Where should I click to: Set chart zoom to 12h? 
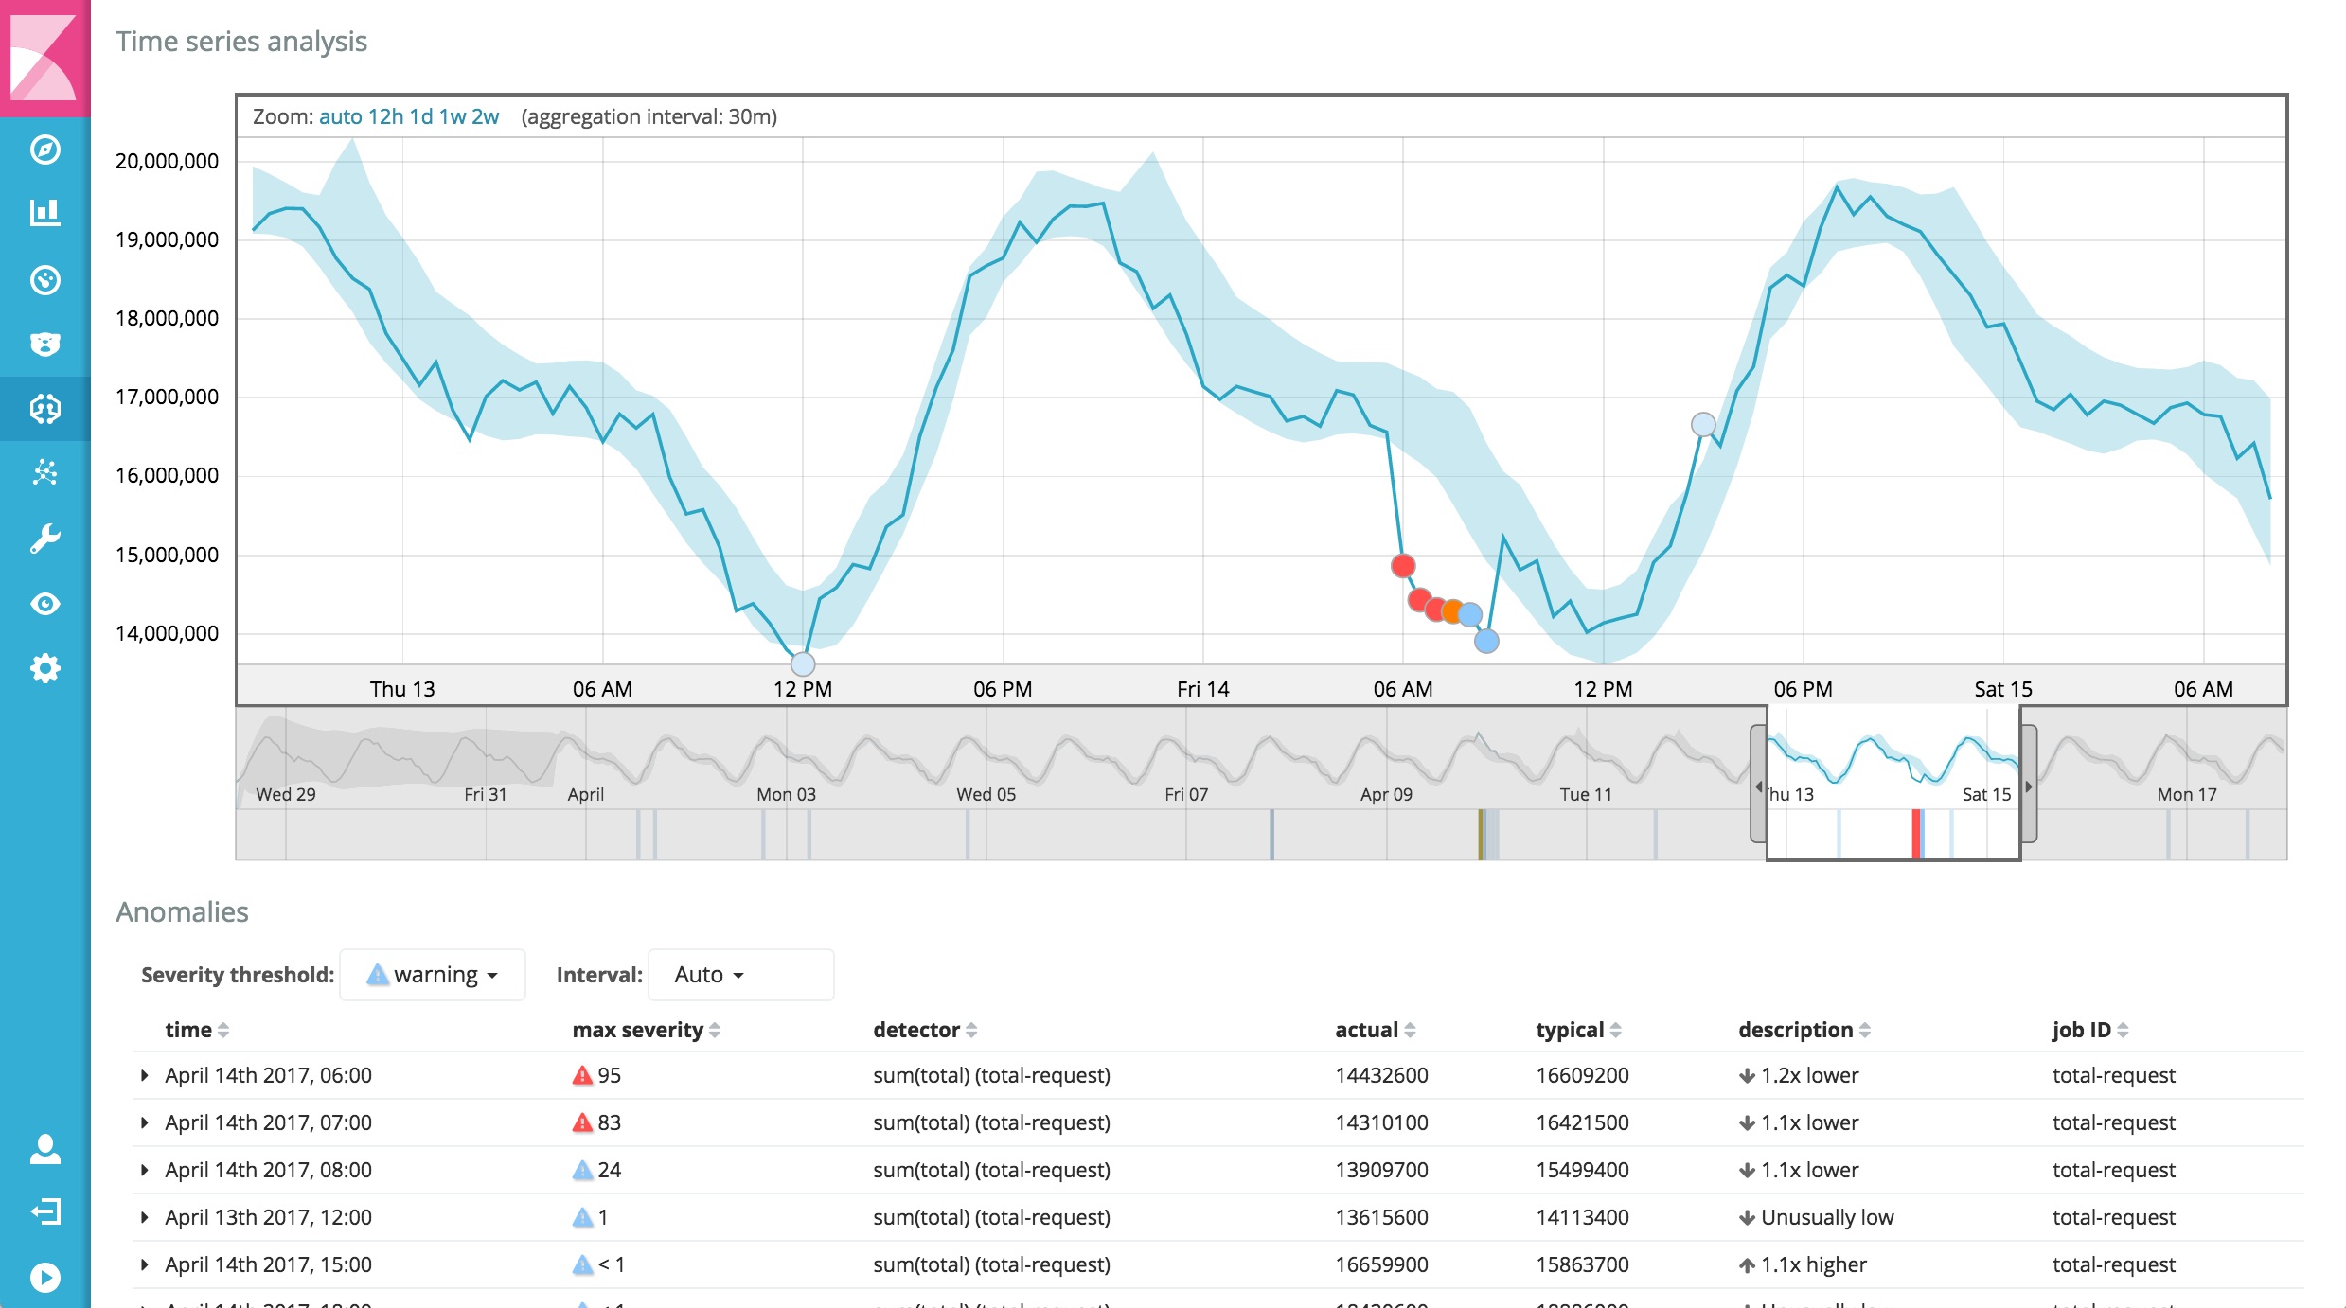385,116
